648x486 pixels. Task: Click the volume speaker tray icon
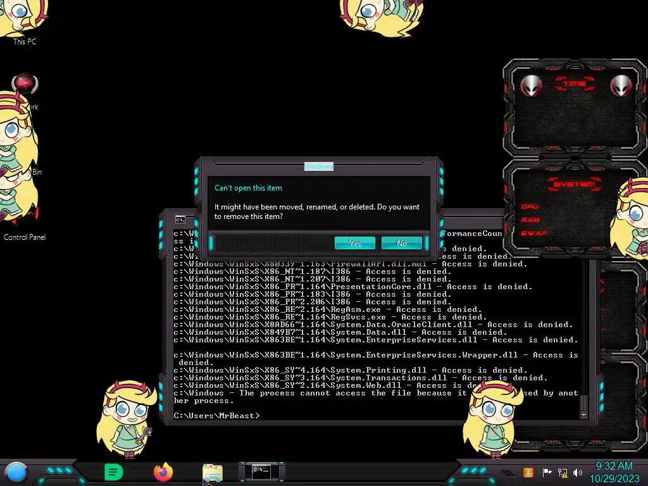pos(578,472)
